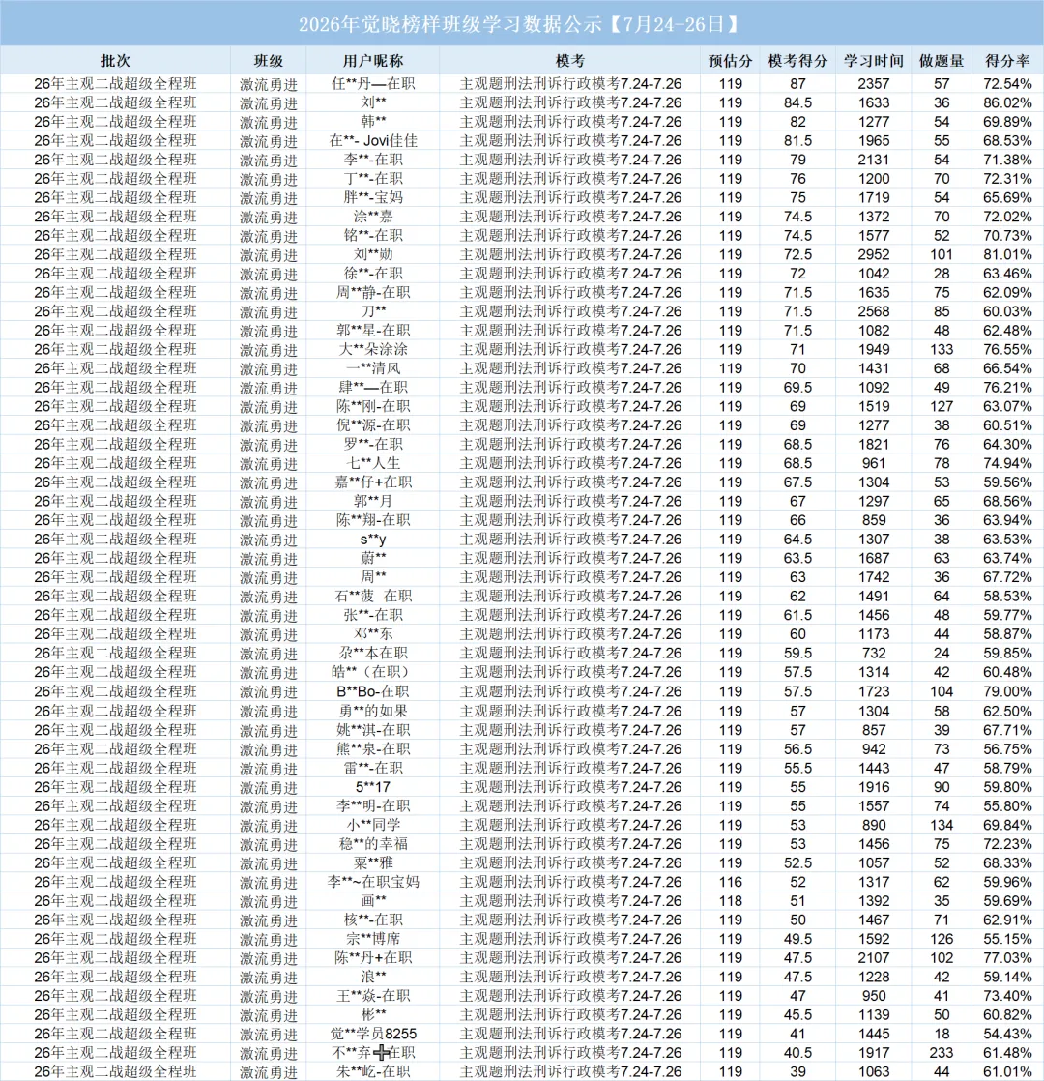Select nickname cell 浪**
The width and height of the screenshot is (1044, 1081).
click(373, 977)
